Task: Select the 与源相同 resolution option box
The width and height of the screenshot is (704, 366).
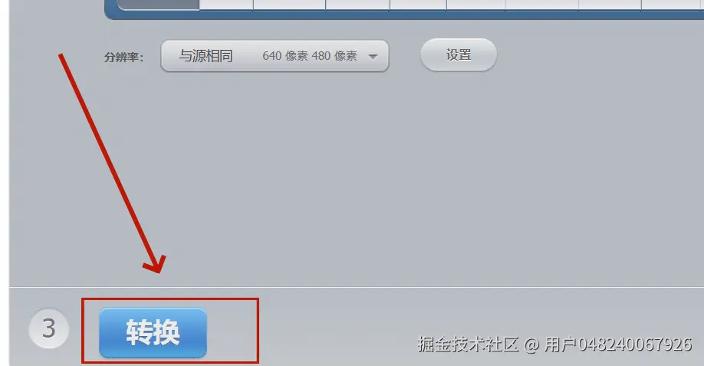Action: tap(275, 56)
